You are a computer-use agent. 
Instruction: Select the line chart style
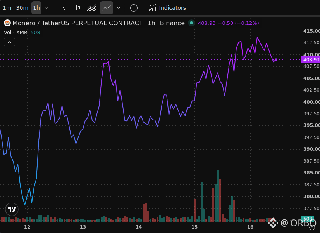pyautogui.click(x=107, y=8)
